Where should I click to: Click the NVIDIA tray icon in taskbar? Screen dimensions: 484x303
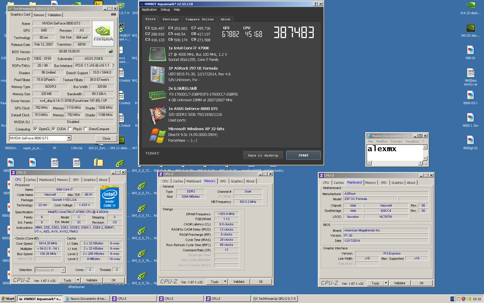coord(469,299)
